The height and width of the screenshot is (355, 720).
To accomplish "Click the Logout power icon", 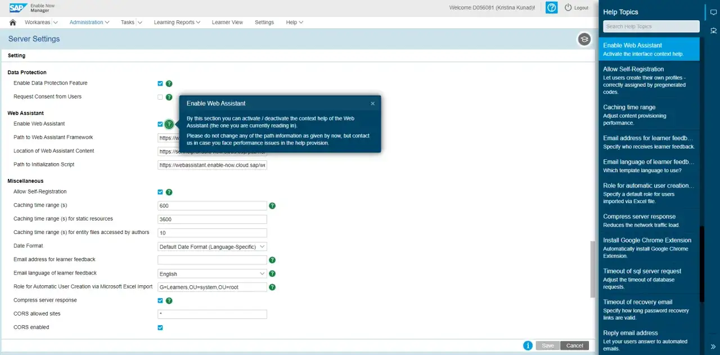I will pos(568,7).
